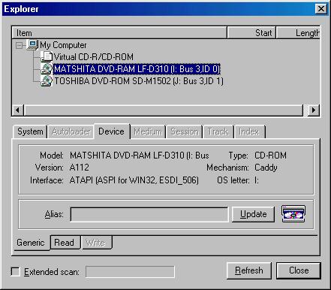Switch to the System tab

[30, 131]
